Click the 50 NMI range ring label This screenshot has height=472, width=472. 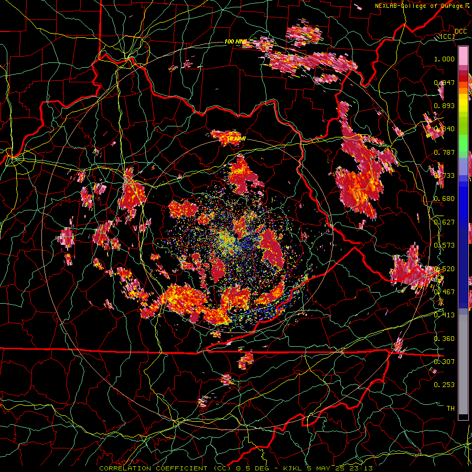coord(236,139)
